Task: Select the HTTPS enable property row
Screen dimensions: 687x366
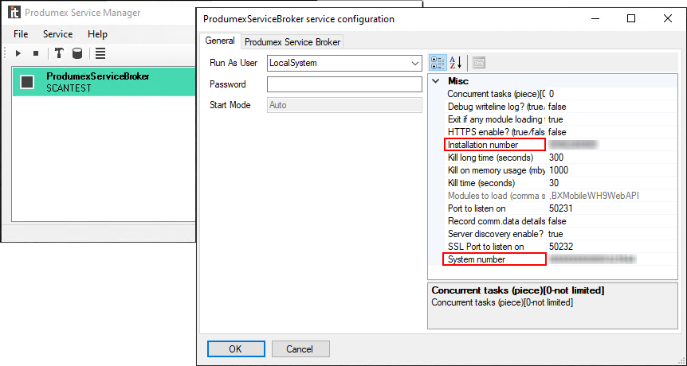Action: point(496,132)
